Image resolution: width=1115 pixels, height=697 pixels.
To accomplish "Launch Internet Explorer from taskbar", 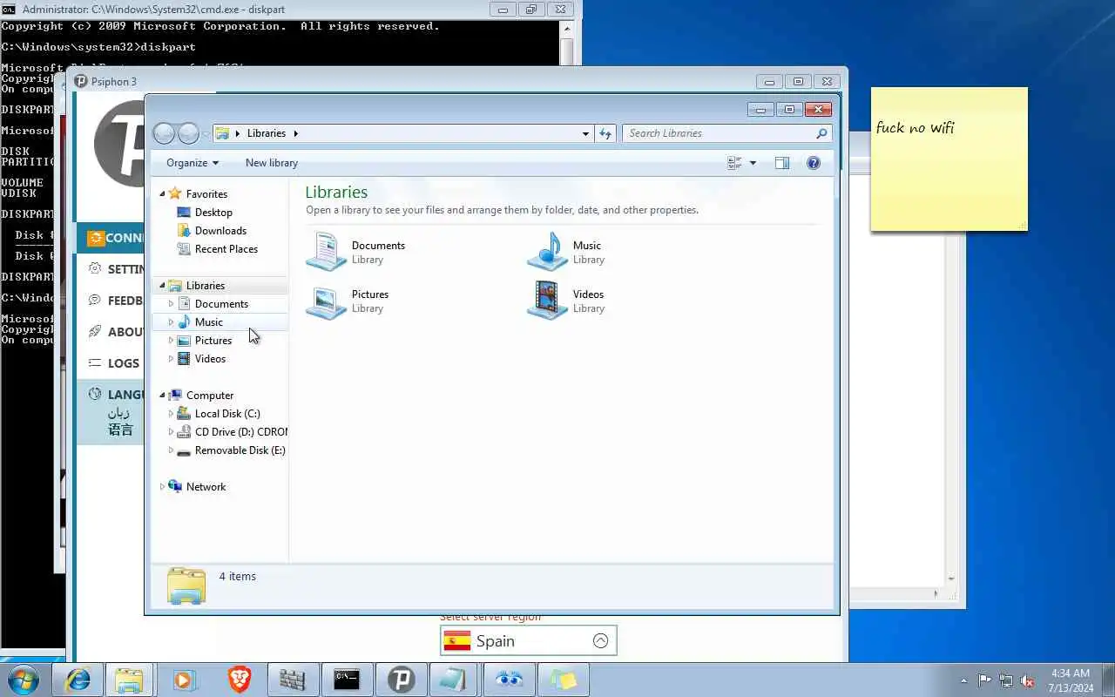I will tap(78, 680).
